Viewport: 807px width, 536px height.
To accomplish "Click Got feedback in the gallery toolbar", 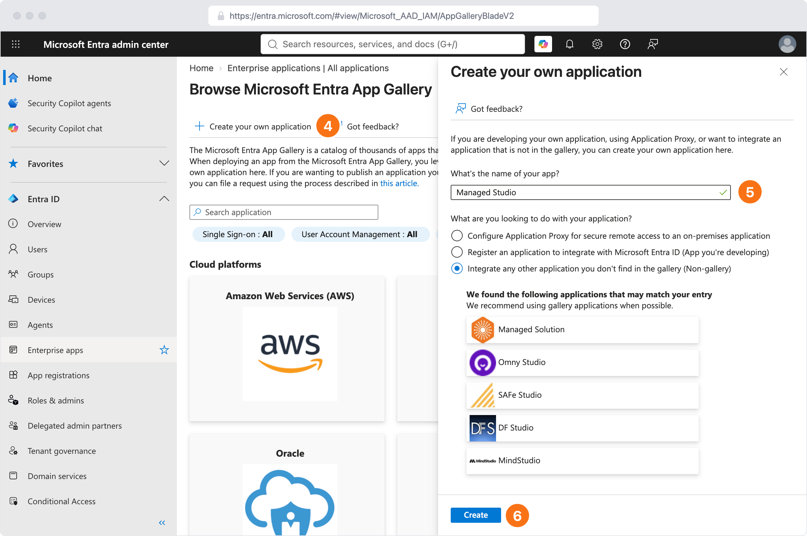I will (x=373, y=127).
